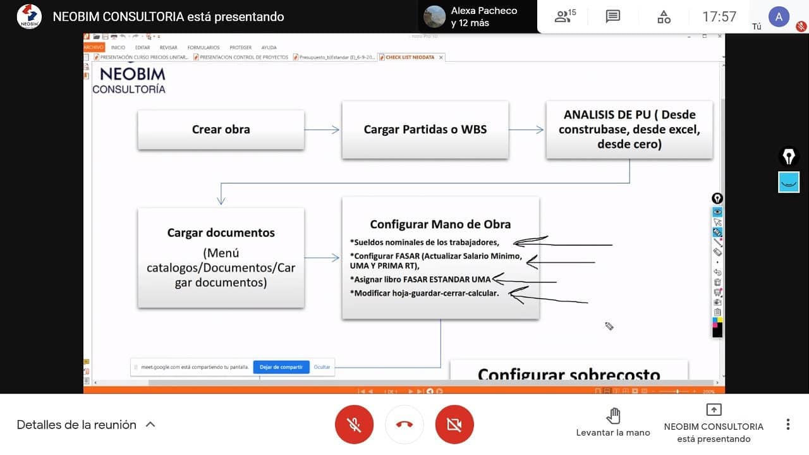Viewport: 809px width, 455px height.
Task: Toggle the eye visibility icon in annotation bar
Action: coord(717,212)
